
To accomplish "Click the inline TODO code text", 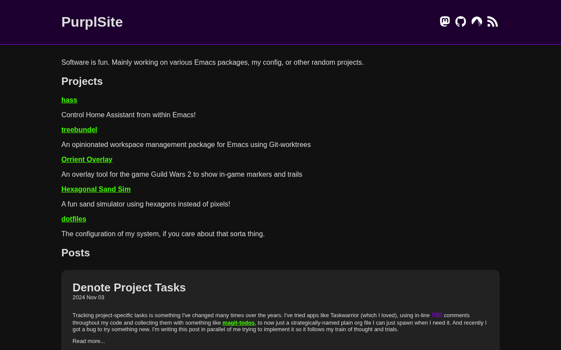I will (x=437, y=315).
